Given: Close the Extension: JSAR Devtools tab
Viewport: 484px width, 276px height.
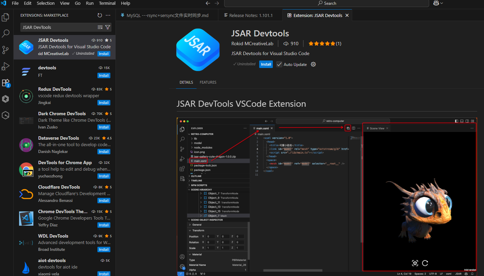Looking at the screenshot, I should click(x=347, y=15).
